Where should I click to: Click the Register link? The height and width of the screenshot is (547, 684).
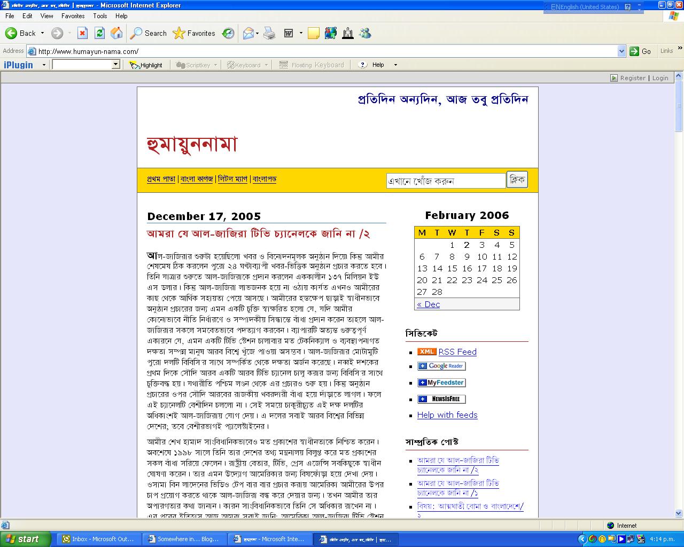click(x=633, y=78)
